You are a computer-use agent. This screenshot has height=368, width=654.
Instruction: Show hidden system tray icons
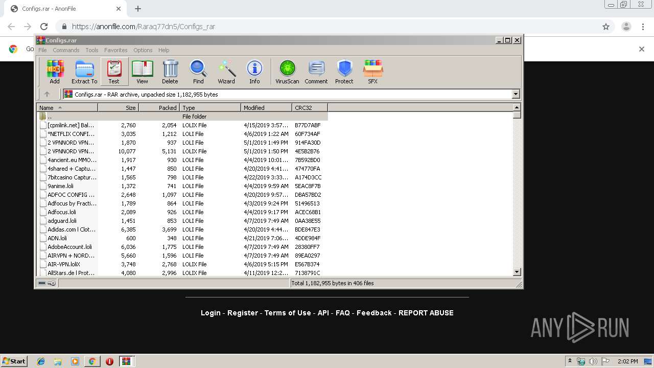[570, 361]
